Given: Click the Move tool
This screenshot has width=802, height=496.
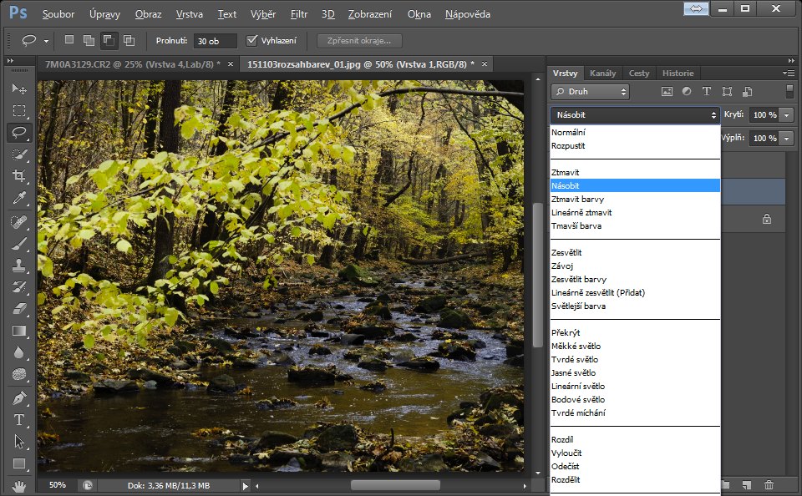Looking at the screenshot, I should (x=18, y=89).
